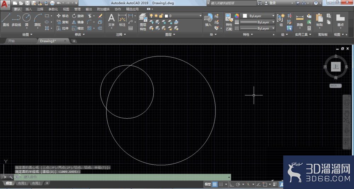Open the 文字 (Text) tool
The image size is (354, 189).
click(x=111, y=20)
